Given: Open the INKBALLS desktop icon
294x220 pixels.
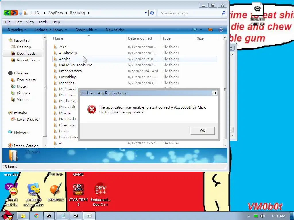Looking at the screenshot, I should [x=56, y=192].
